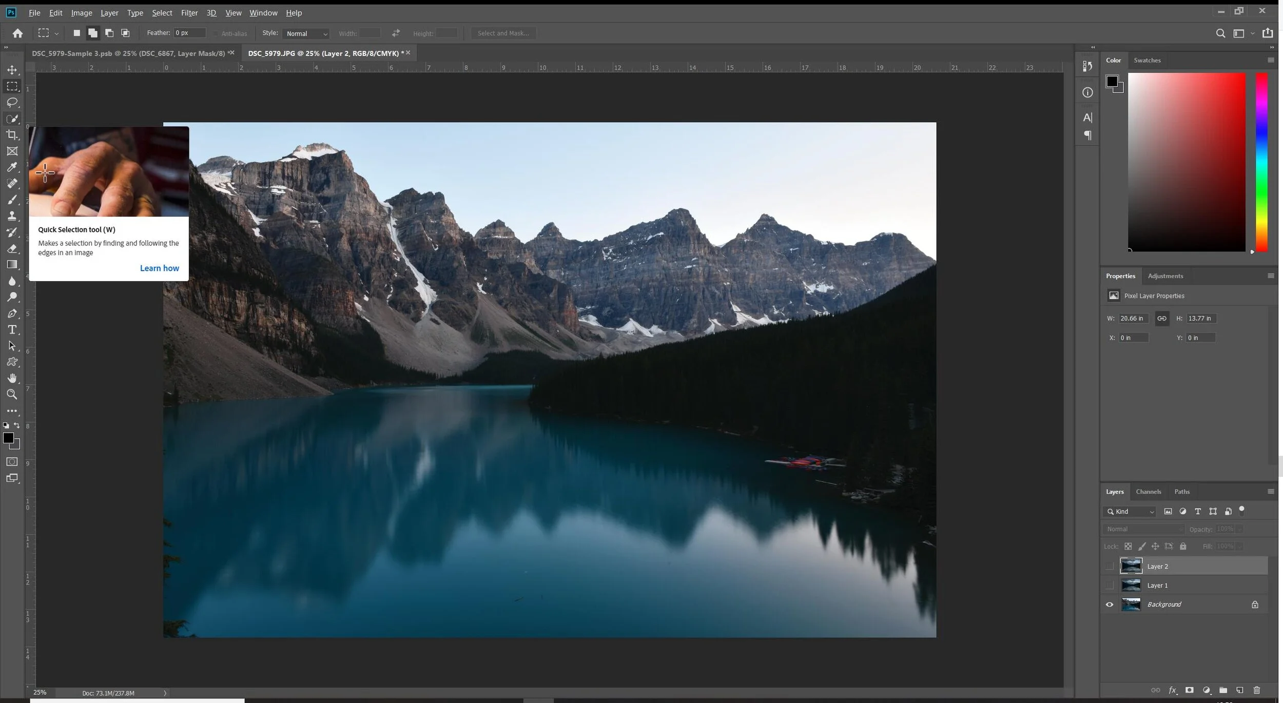
Task: Open the Kind filter dropdown in Layers
Action: 1131,512
